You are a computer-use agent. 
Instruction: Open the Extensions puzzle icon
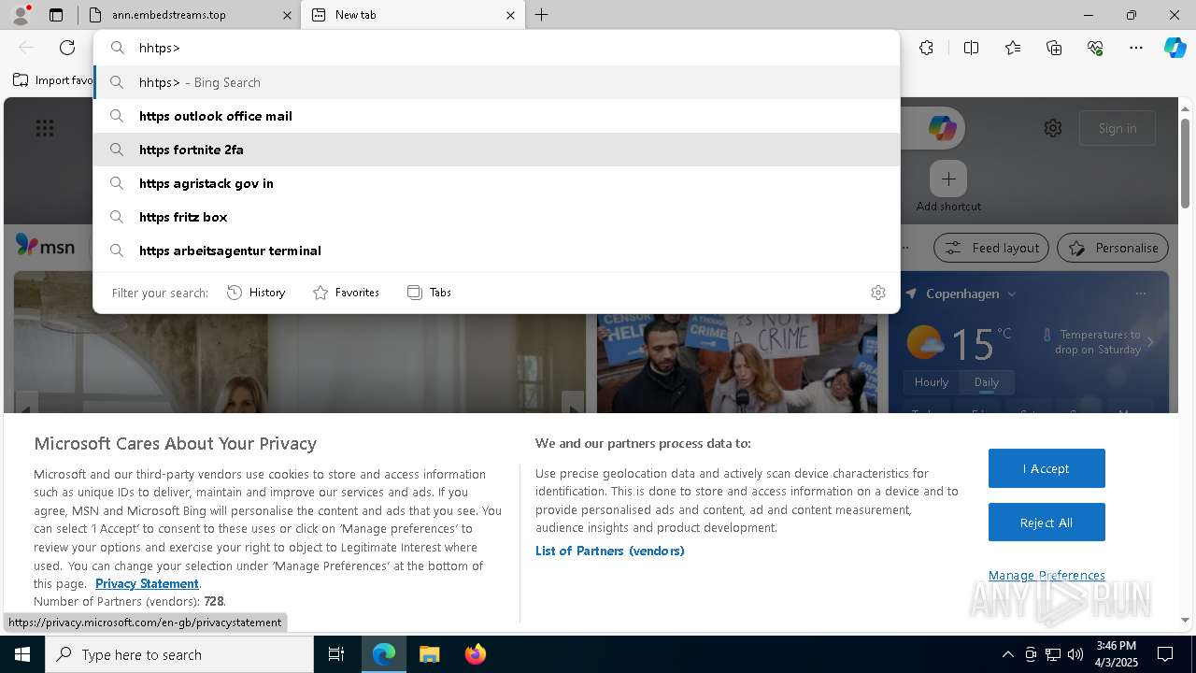(x=926, y=48)
